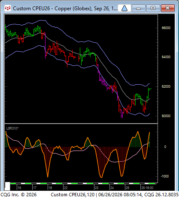Image resolution: width=179 pixels, height=198 pixels.
Task: Click the orange LBR310 oscillator line peak
Action: click(138, 132)
